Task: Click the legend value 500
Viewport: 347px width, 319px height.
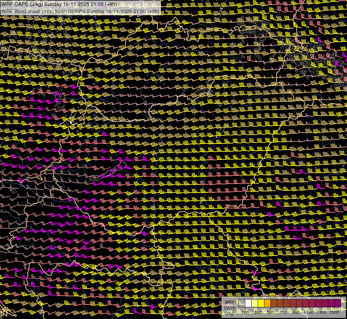Action: click(270, 312)
